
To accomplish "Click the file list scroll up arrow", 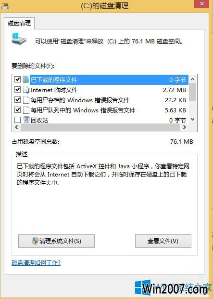I will pos(192,79).
